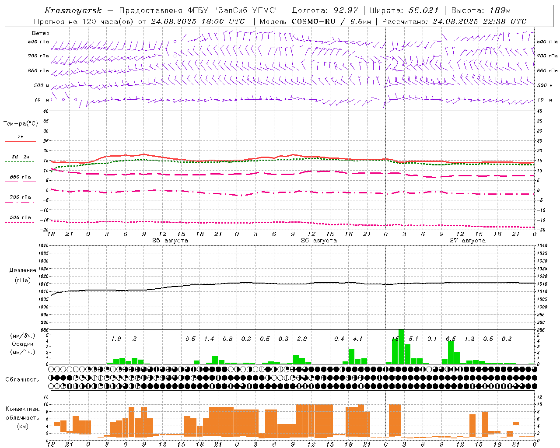
Task: Click the 'Предоставлено ФГБУ ЗапСиб УГМС' header text
Action: tap(199, 10)
